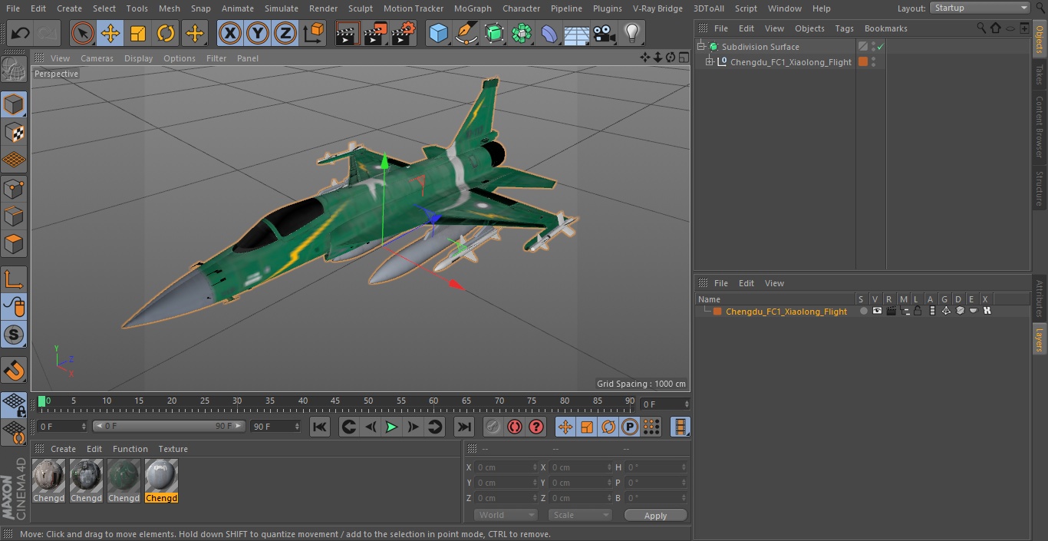Screen dimensions: 1048x541
Task: Click object orange layer color dot
Action: pos(863,62)
